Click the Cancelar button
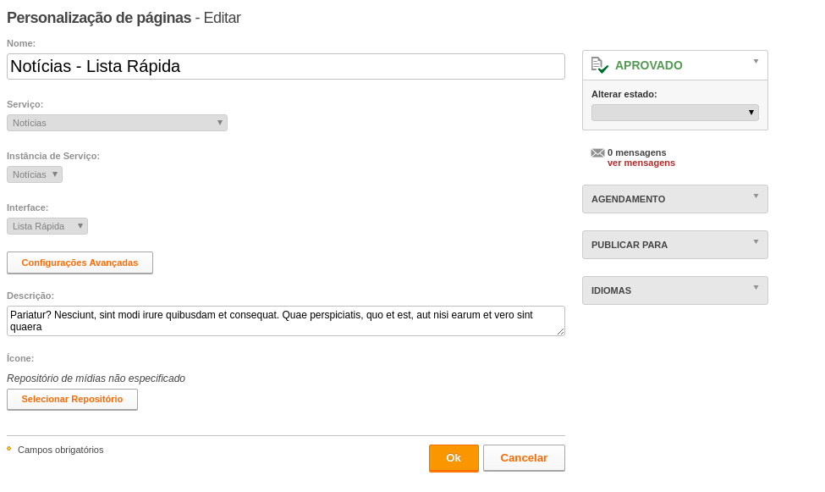The height and width of the screenshot is (492, 825). pyautogui.click(x=524, y=458)
